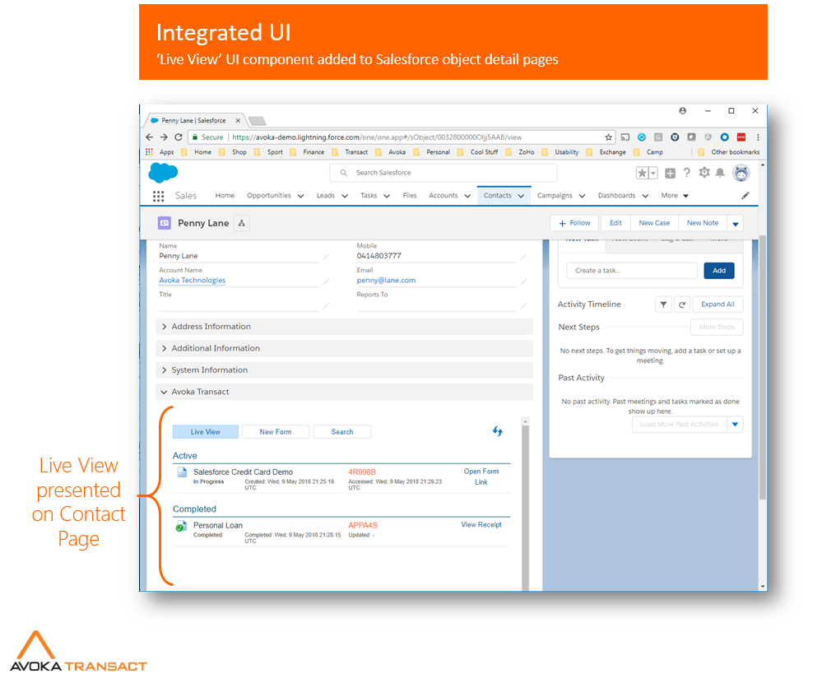The image size is (836, 674).
Task: Bookmark page with browser star icon
Action: point(609,137)
